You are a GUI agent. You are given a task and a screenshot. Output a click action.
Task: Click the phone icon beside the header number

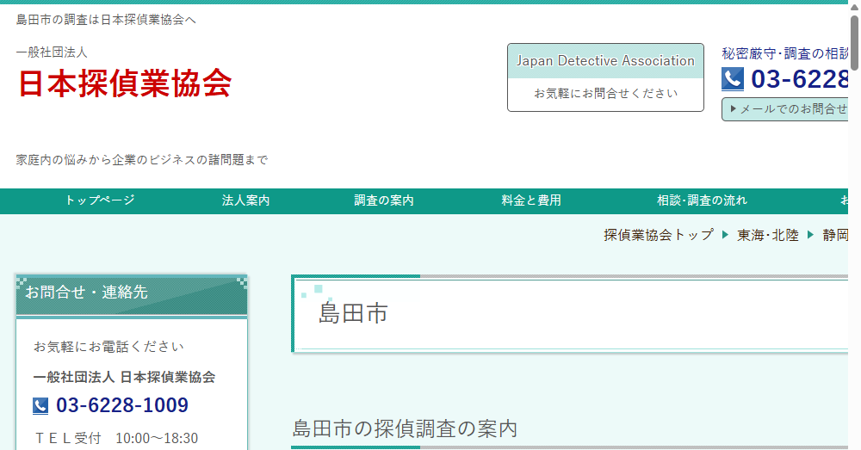coord(732,79)
